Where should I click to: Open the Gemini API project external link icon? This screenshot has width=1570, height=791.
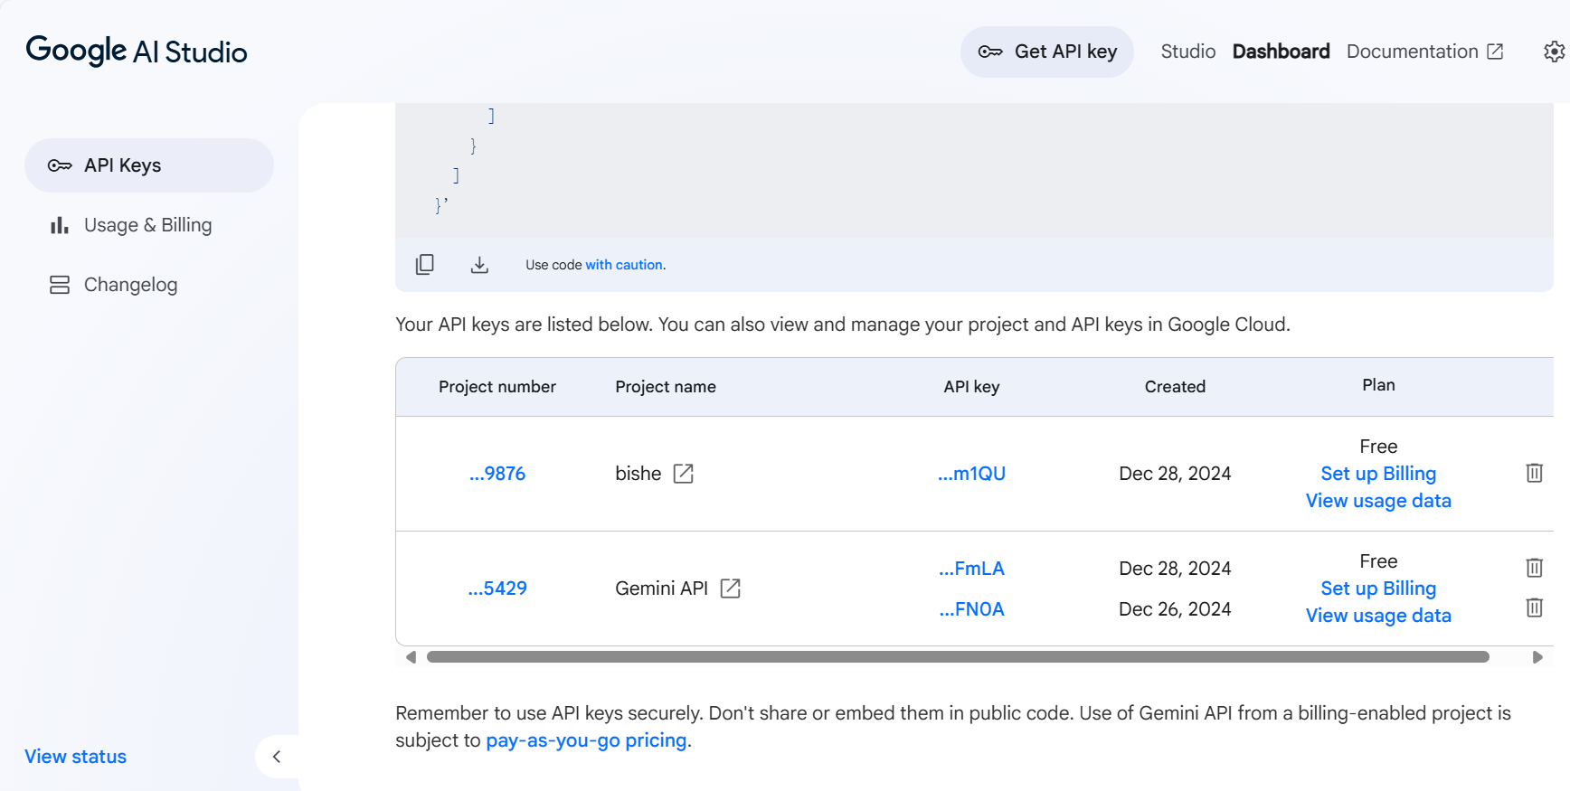point(731,589)
